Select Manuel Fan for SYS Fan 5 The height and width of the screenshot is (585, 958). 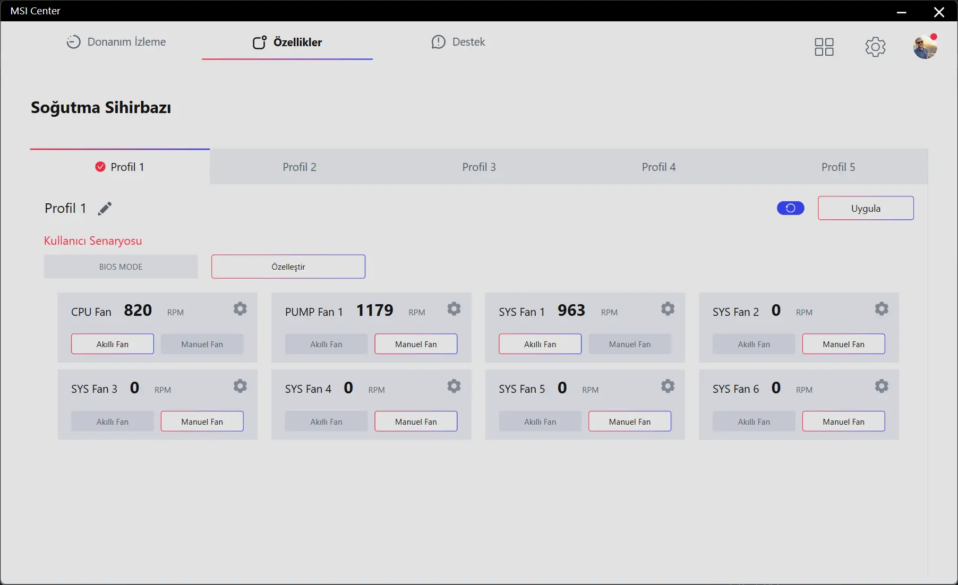click(630, 421)
